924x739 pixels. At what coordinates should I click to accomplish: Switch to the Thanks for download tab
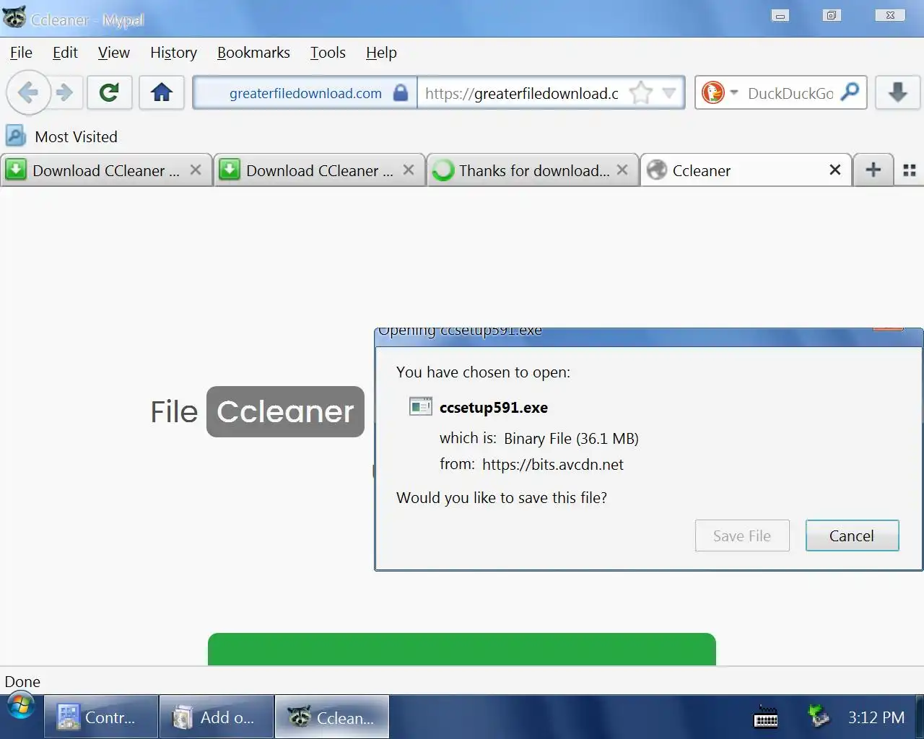(533, 170)
